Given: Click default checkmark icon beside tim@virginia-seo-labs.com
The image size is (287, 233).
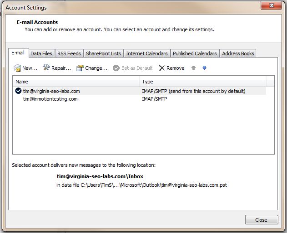Looking at the screenshot, I should click(18, 91).
